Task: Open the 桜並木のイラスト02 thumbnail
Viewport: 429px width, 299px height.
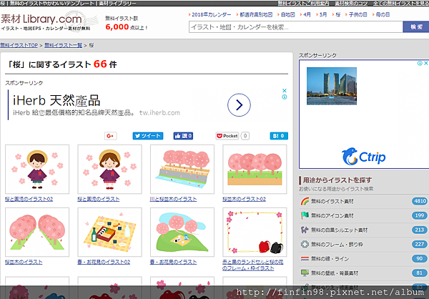Action: [x=255, y=170]
